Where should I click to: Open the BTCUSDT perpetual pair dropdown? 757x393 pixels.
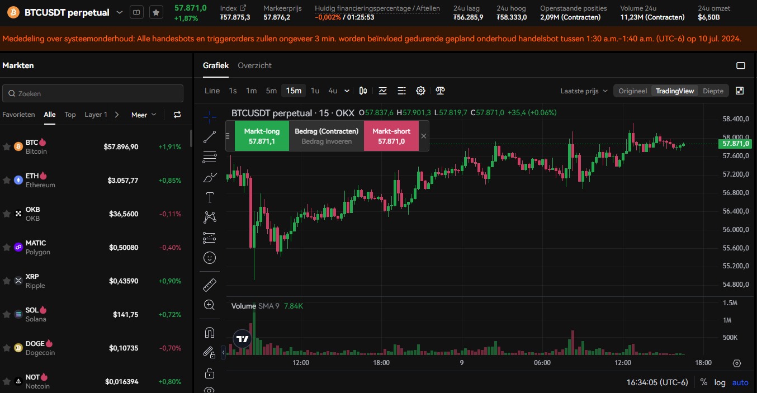click(x=120, y=12)
